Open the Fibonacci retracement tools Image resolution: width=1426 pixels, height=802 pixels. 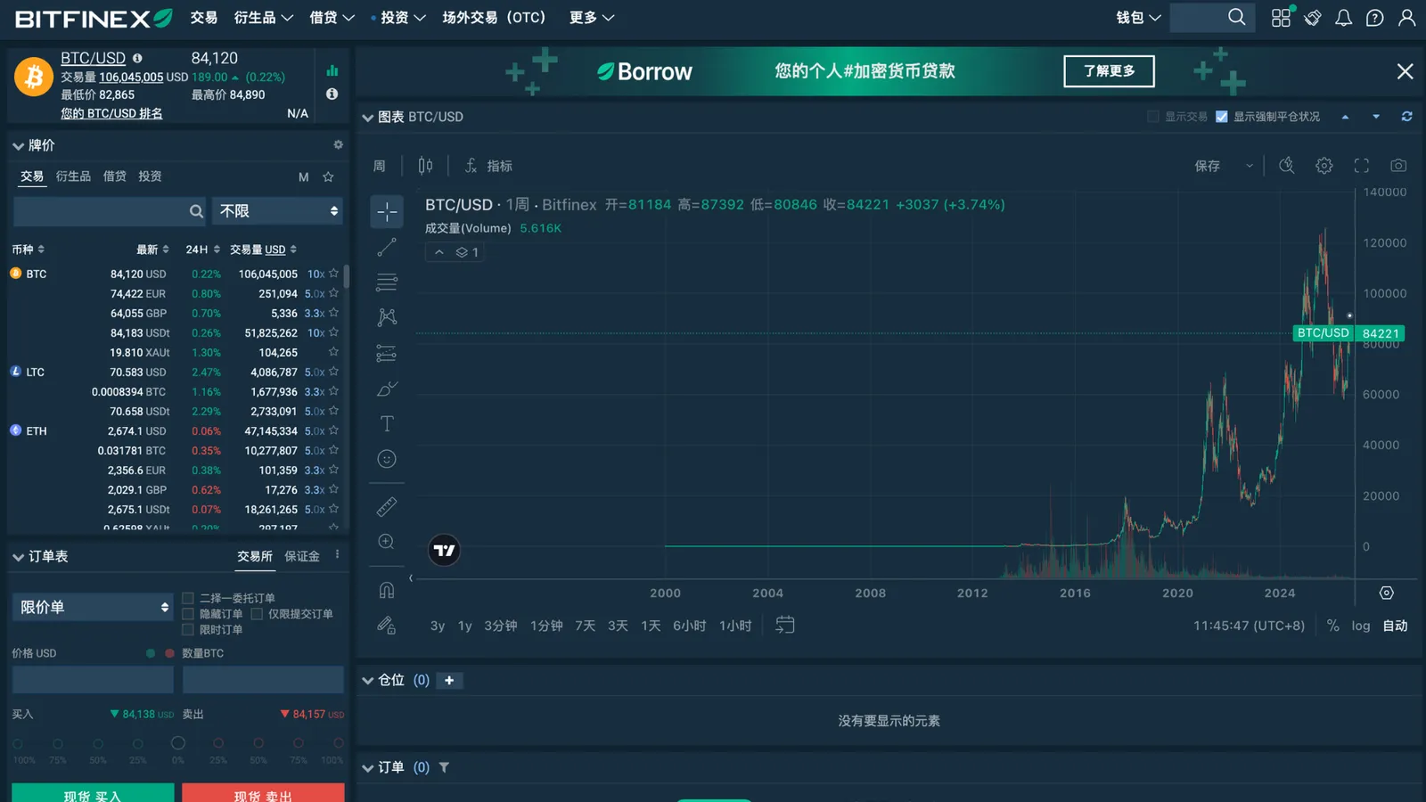click(x=387, y=282)
